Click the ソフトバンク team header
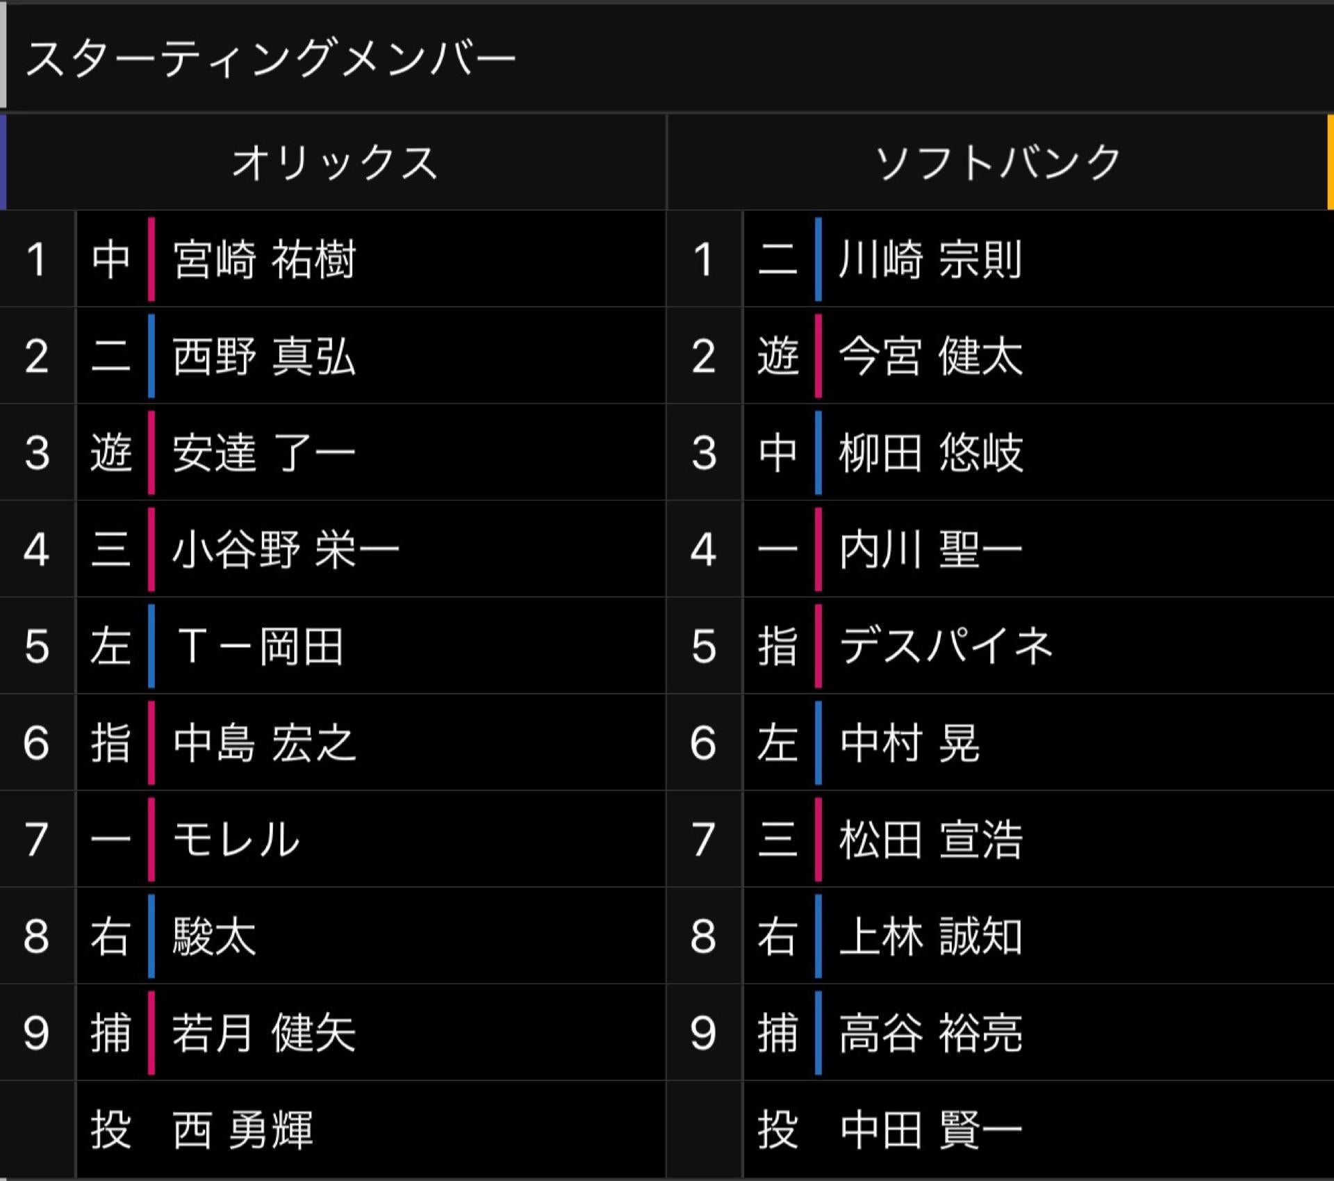1334x1181 pixels. 998,163
